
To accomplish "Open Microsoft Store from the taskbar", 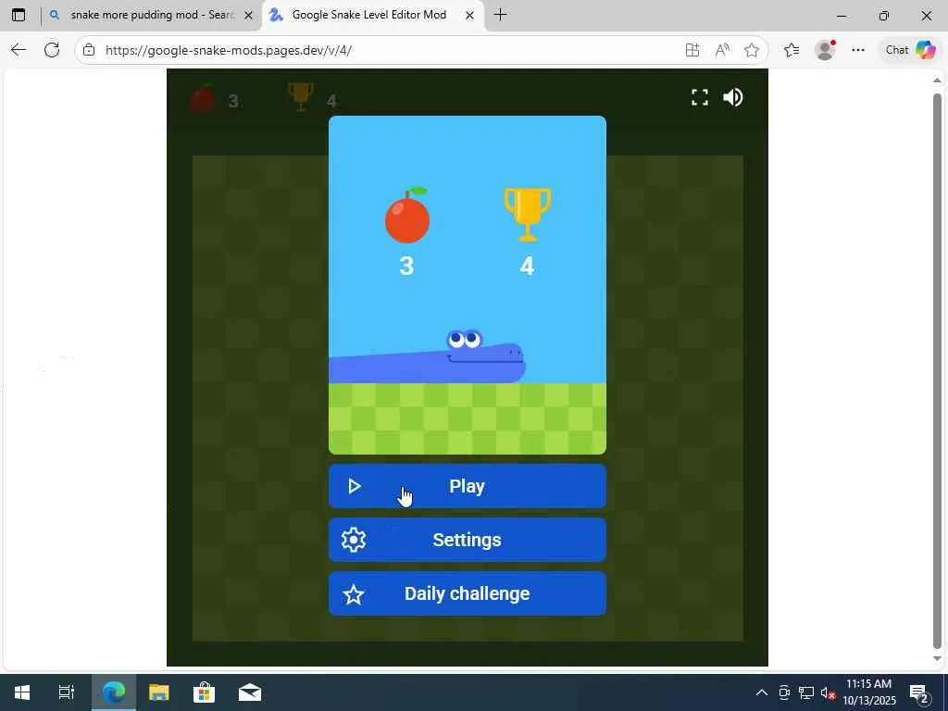I will click(x=205, y=692).
